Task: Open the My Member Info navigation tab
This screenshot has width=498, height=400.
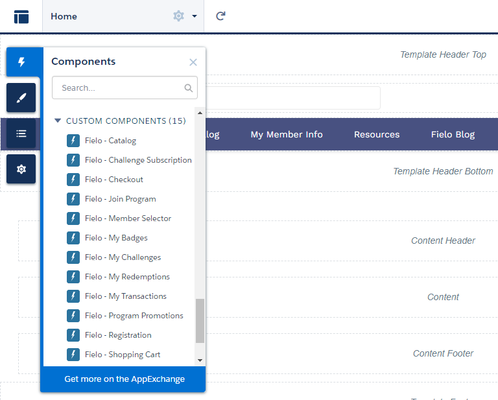Action: click(x=287, y=134)
